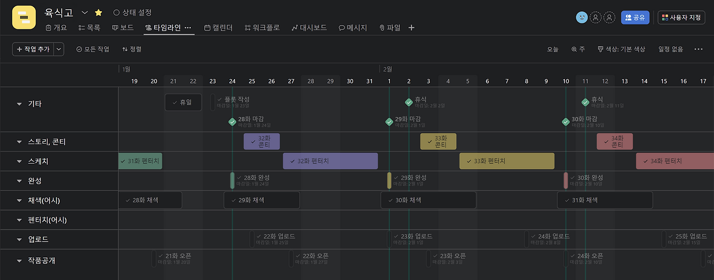Click the 휴식 milestone diamond on Feb 2
Image resolution: width=714 pixels, height=280 pixels.
pyautogui.click(x=409, y=102)
